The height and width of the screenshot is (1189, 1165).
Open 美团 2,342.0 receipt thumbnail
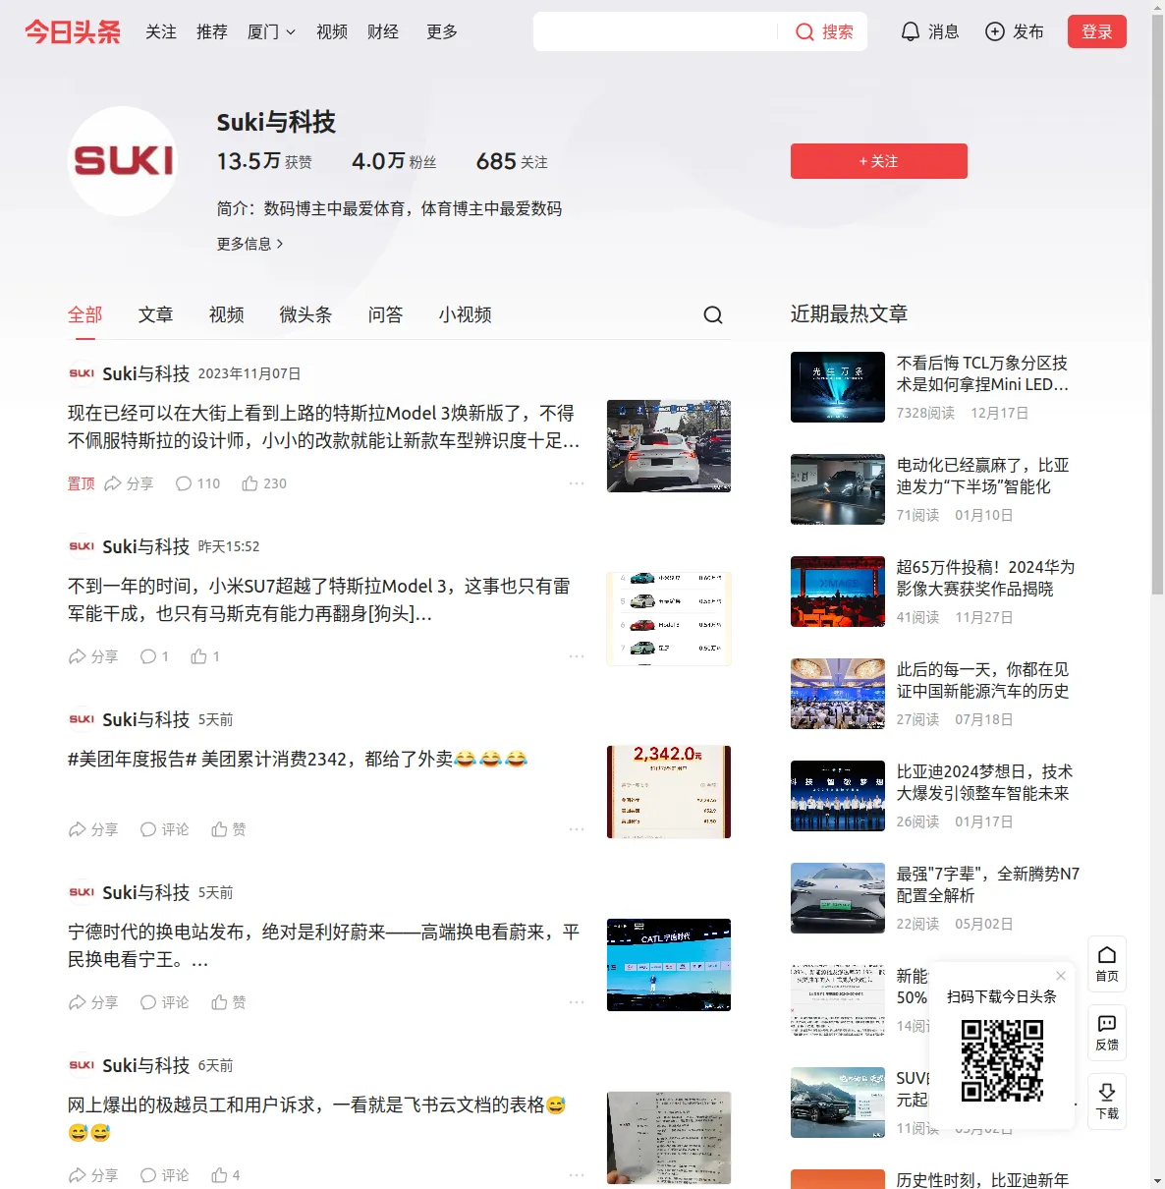(x=669, y=792)
